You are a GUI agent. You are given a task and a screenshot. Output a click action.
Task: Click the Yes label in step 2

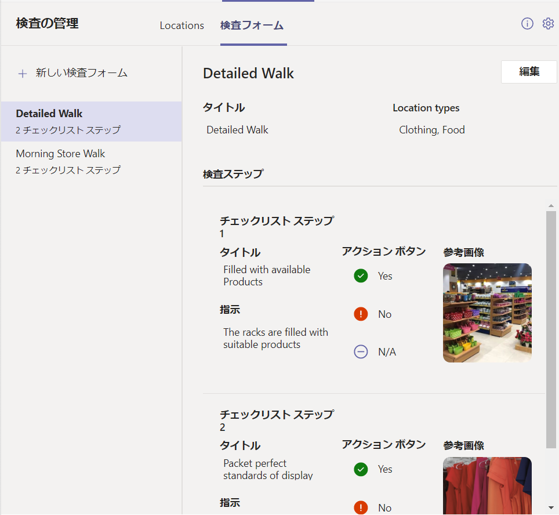(x=385, y=469)
